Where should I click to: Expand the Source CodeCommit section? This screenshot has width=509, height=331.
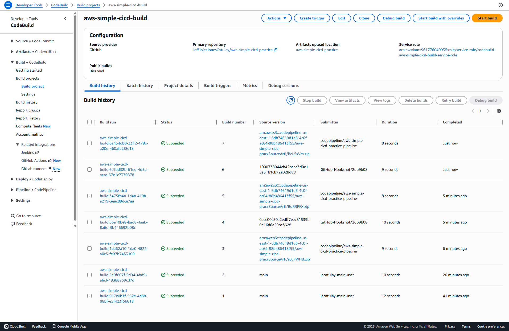pyautogui.click(x=12, y=41)
